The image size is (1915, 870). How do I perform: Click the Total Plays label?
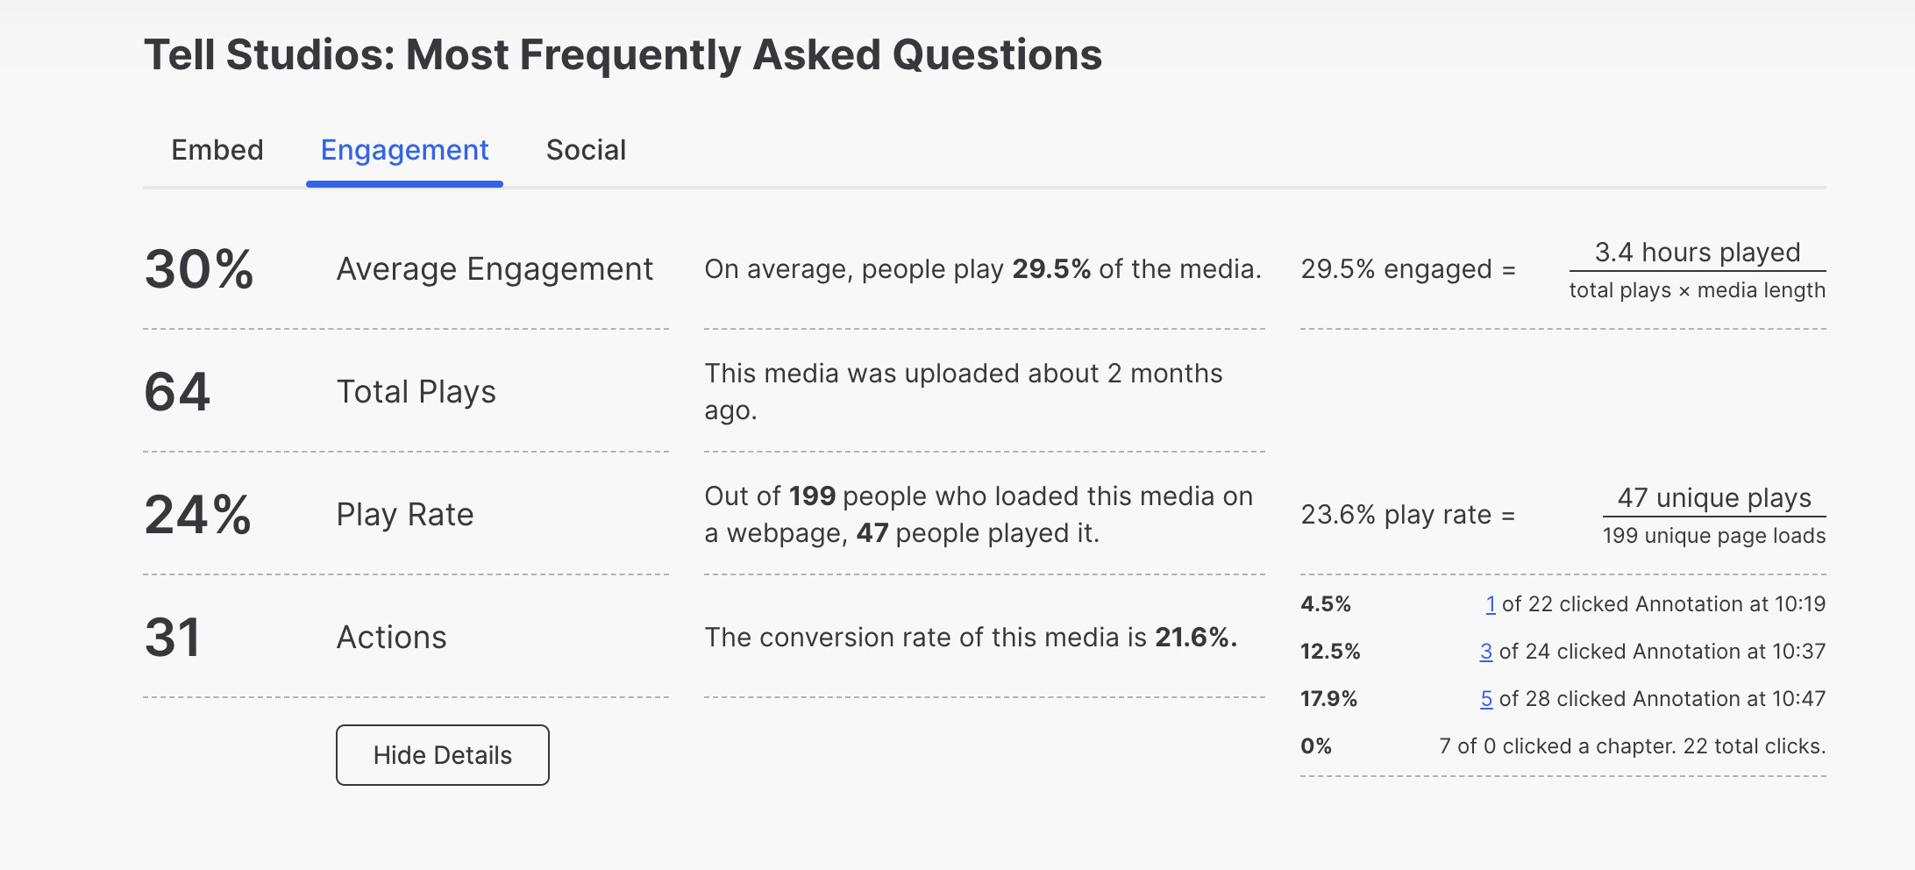[416, 391]
